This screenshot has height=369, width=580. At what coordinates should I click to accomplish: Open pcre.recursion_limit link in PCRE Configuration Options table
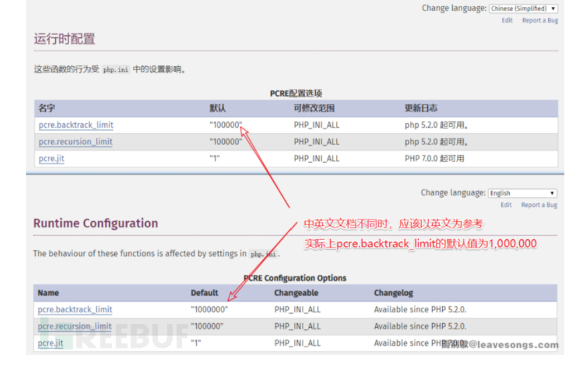coord(74,326)
